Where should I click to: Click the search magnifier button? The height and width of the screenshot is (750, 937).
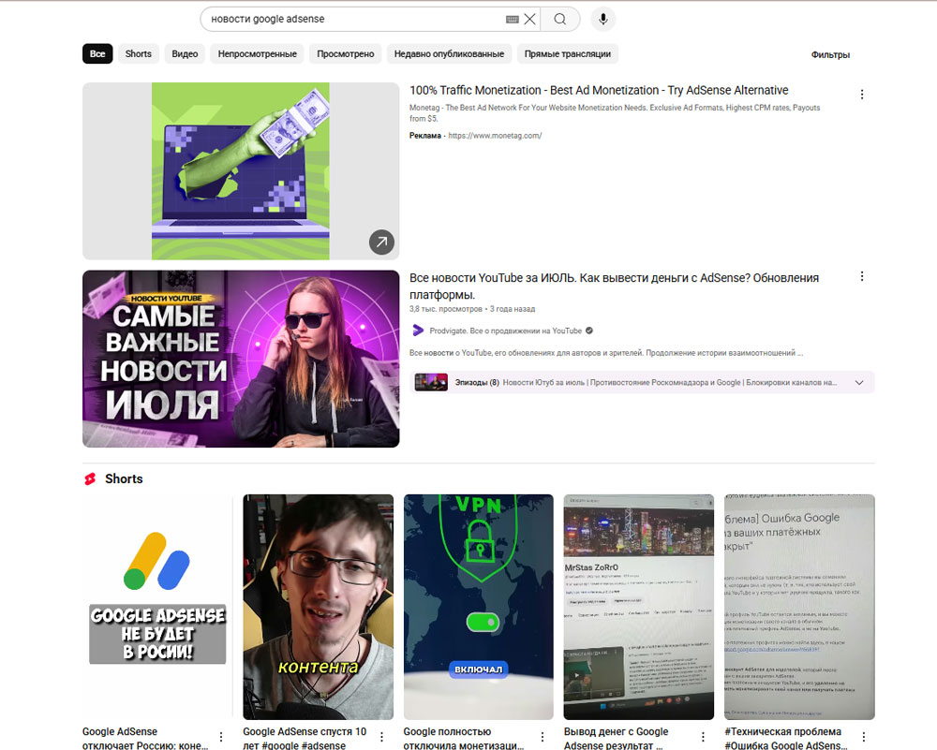pyautogui.click(x=560, y=19)
